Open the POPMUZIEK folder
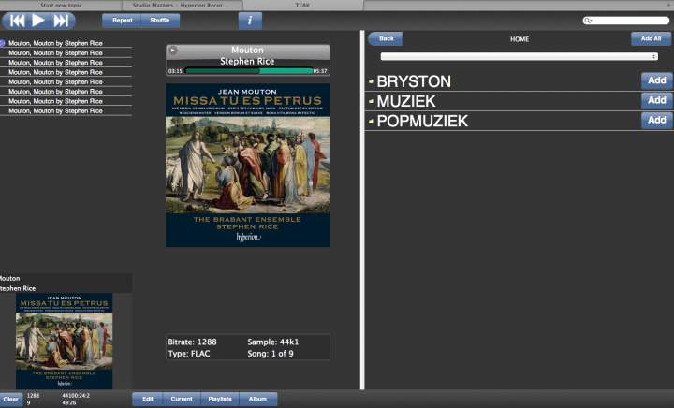674x408 pixels. coord(422,121)
